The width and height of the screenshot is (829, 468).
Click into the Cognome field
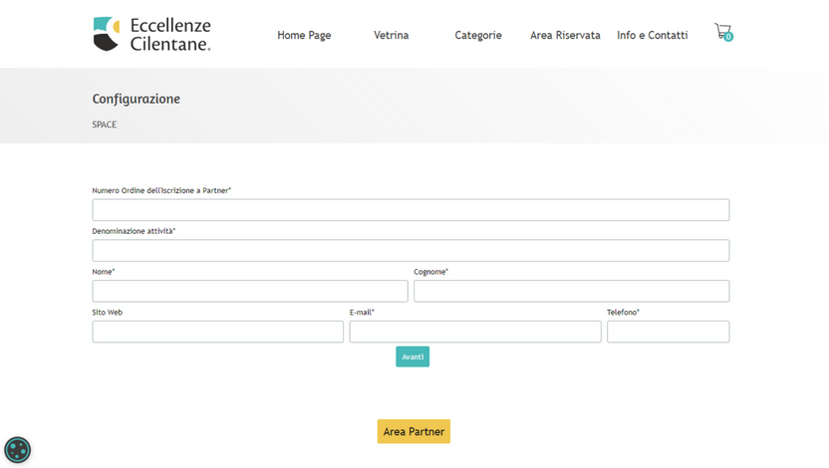(x=572, y=291)
